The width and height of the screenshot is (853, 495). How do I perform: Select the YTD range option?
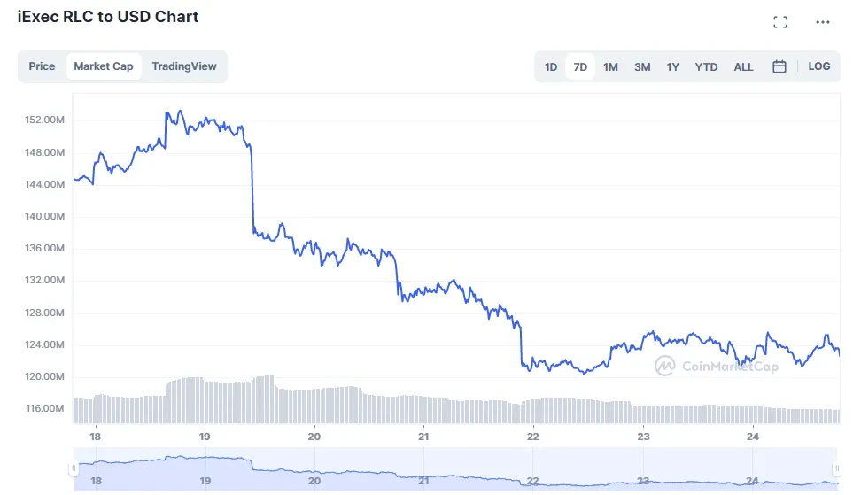tap(706, 66)
